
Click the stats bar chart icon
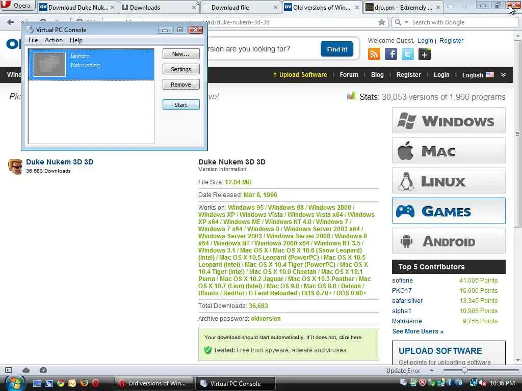(351, 96)
